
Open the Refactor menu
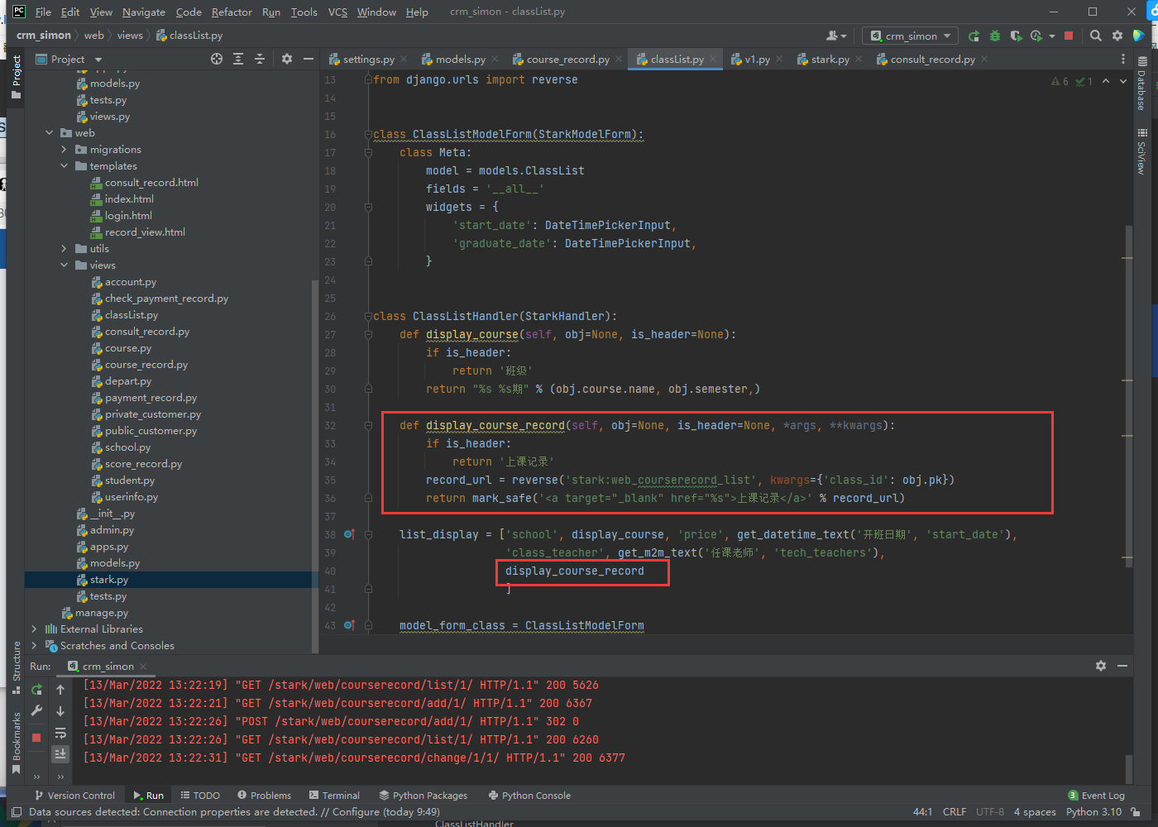(x=231, y=12)
